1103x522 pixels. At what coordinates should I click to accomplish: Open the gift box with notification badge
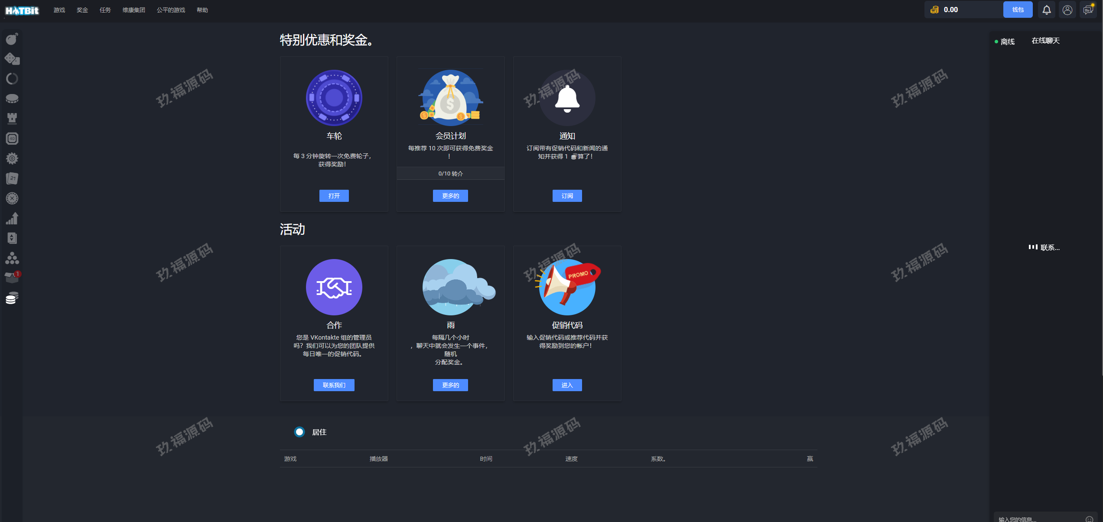click(x=12, y=277)
